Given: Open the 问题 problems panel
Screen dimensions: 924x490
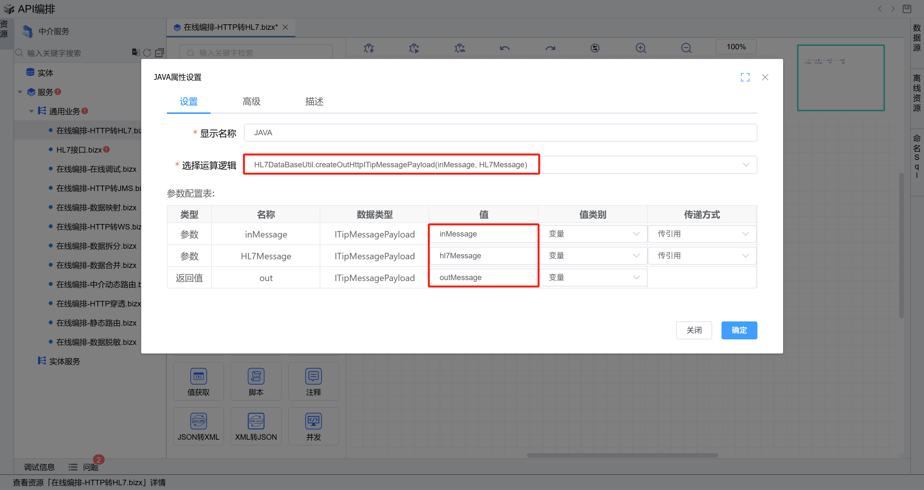Looking at the screenshot, I should point(91,467).
